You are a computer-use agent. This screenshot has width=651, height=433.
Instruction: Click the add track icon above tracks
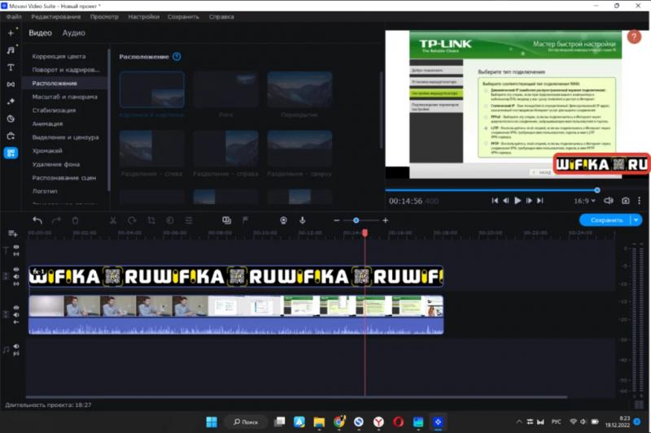(12, 234)
